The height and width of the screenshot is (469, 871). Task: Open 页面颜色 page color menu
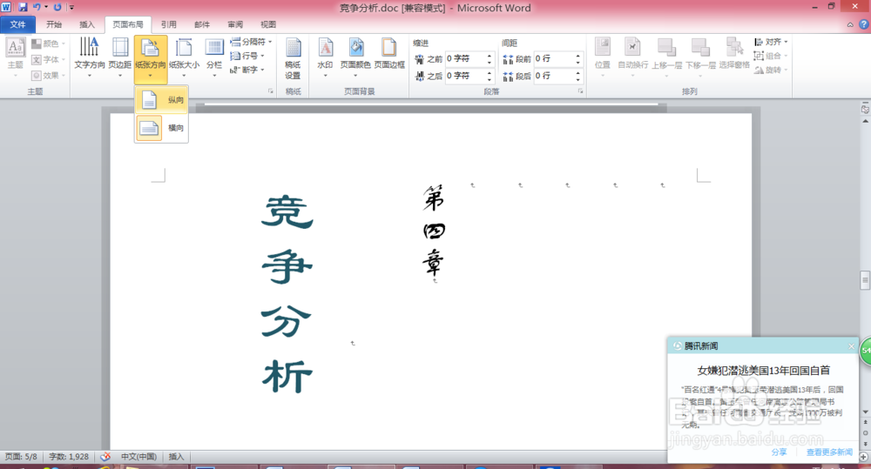point(355,58)
